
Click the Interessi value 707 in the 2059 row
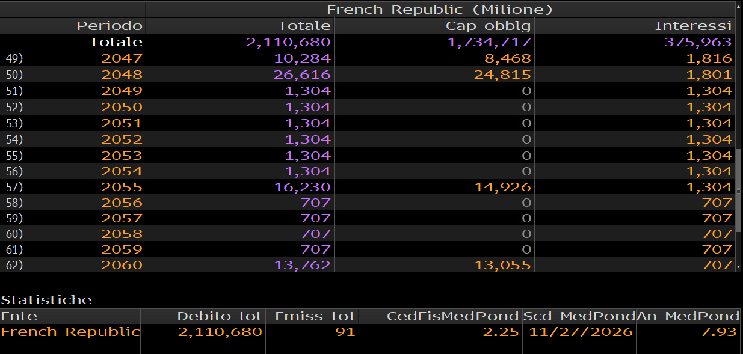click(717, 249)
